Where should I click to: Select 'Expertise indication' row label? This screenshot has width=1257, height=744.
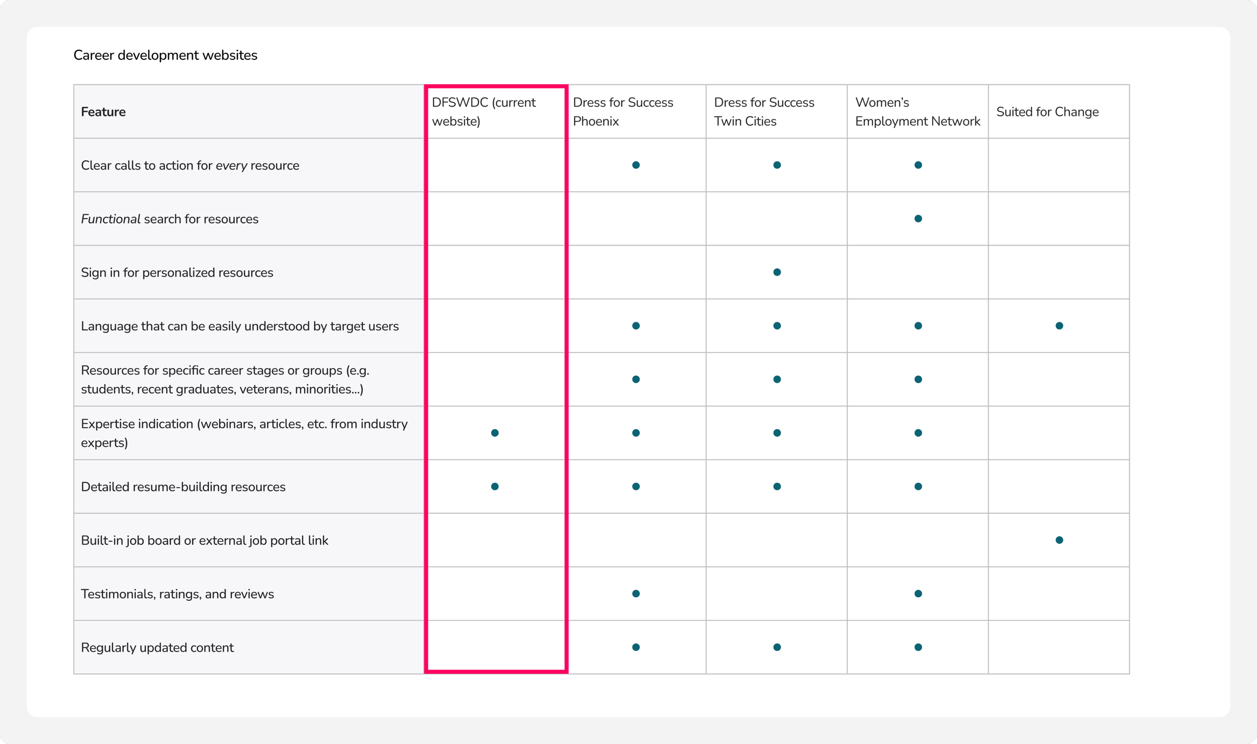click(x=244, y=433)
